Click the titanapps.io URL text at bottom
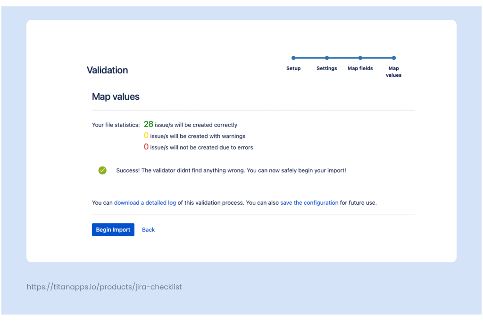 click(x=104, y=287)
